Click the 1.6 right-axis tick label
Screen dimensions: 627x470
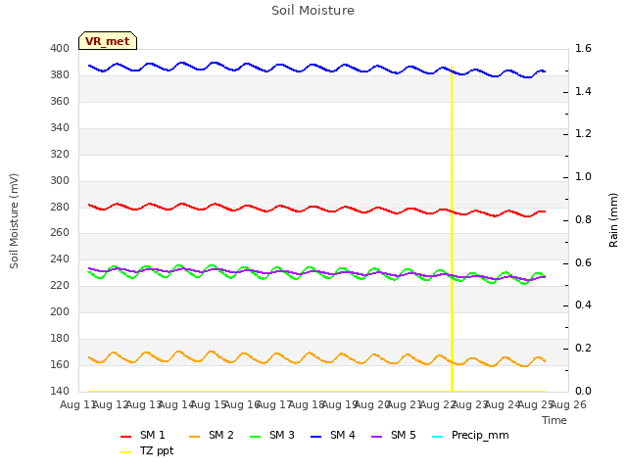pos(583,48)
